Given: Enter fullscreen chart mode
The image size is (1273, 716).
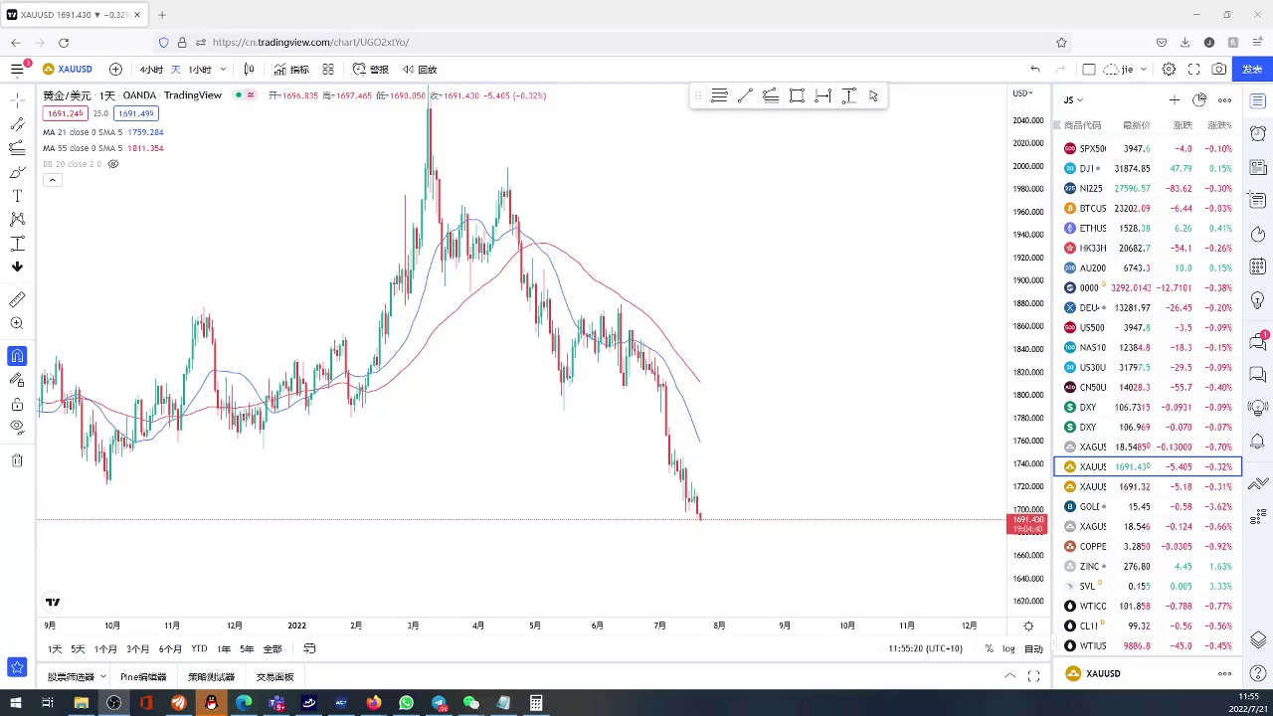Looking at the screenshot, I should tap(1194, 70).
